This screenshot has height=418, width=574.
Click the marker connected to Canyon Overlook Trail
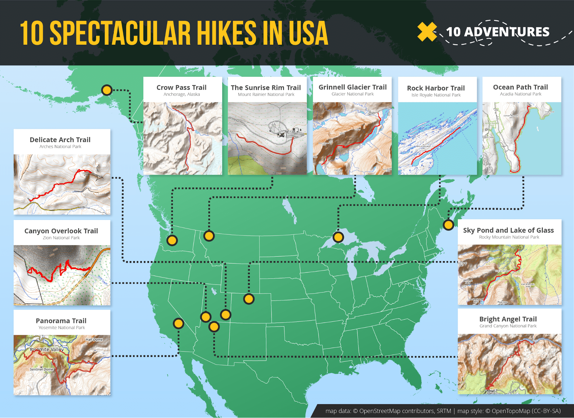pyautogui.click(x=206, y=317)
